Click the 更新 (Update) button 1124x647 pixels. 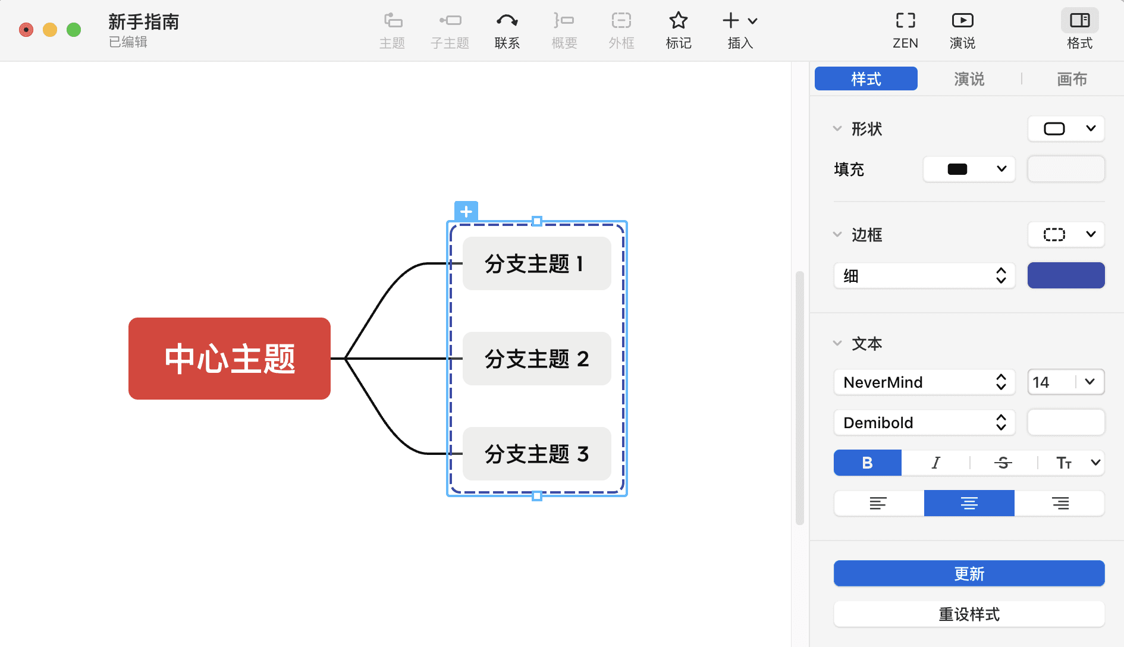point(969,573)
